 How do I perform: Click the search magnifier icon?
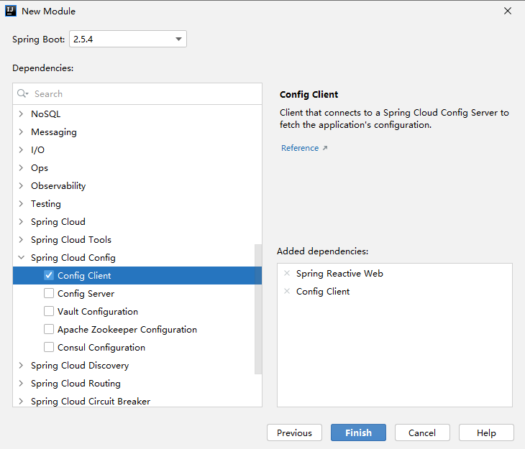coord(22,93)
